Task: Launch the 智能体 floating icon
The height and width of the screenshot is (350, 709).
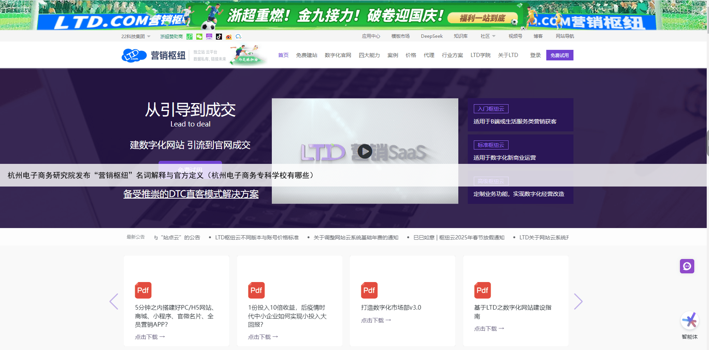Action: [x=689, y=321]
